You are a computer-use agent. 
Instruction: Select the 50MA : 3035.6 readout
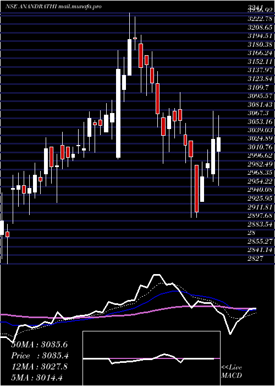tap(39, 345)
